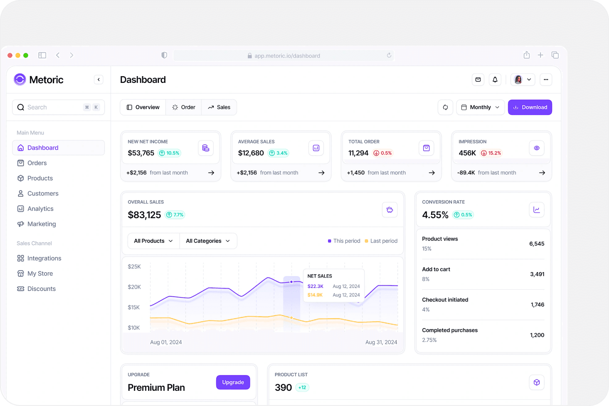609x406 pixels.
Task: Expand the All Products dropdown
Action: click(154, 241)
